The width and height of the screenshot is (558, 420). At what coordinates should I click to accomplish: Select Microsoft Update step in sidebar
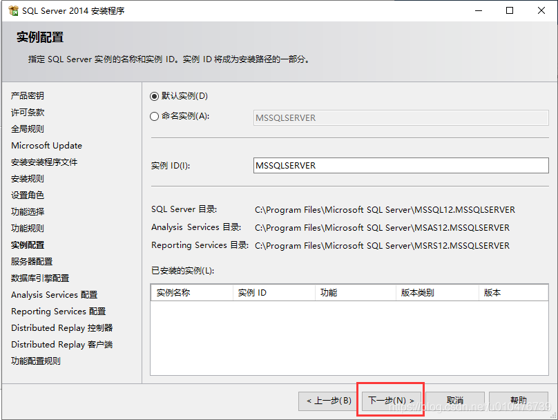click(47, 146)
